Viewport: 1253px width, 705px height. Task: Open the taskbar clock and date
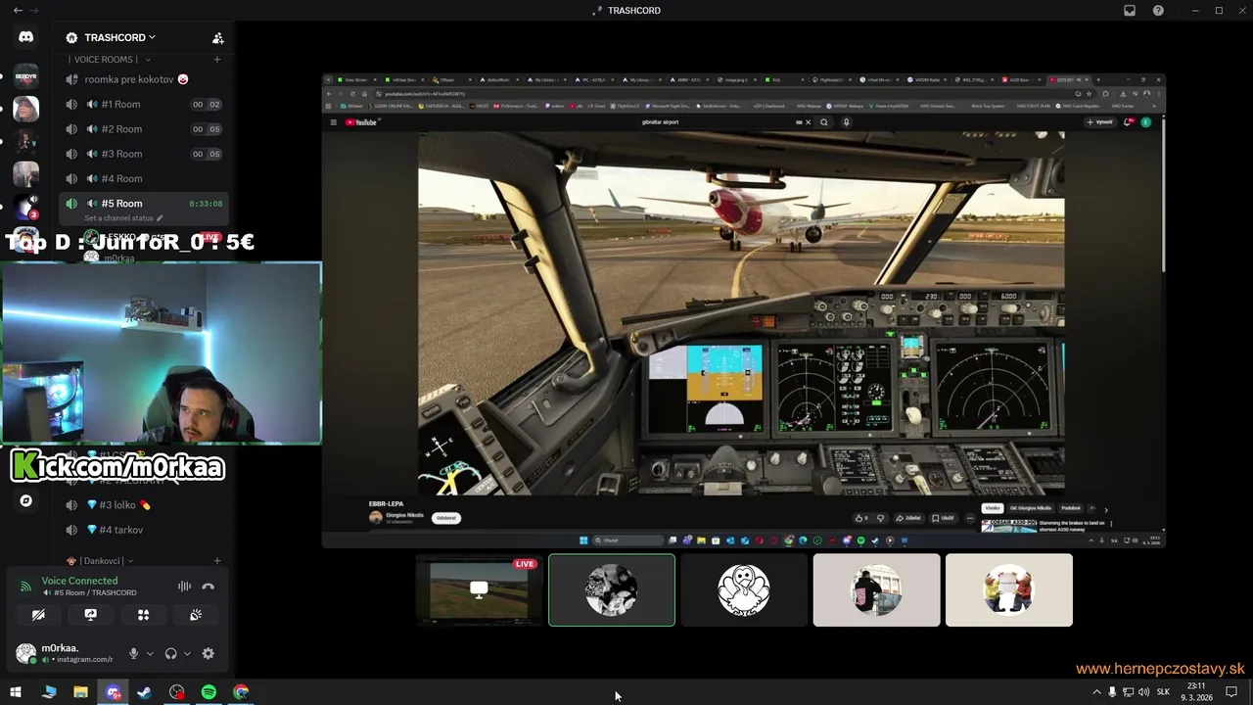pos(1196,692)
